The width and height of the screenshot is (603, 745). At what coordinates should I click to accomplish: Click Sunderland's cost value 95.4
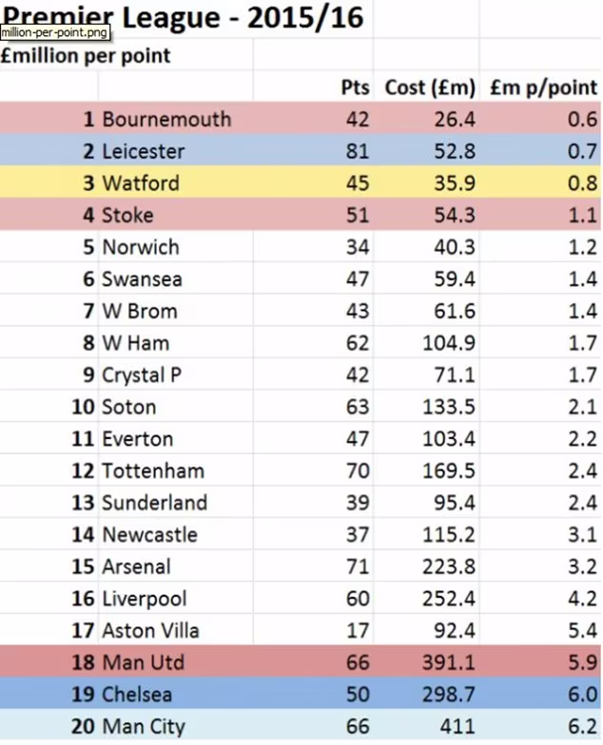(455, 503)
